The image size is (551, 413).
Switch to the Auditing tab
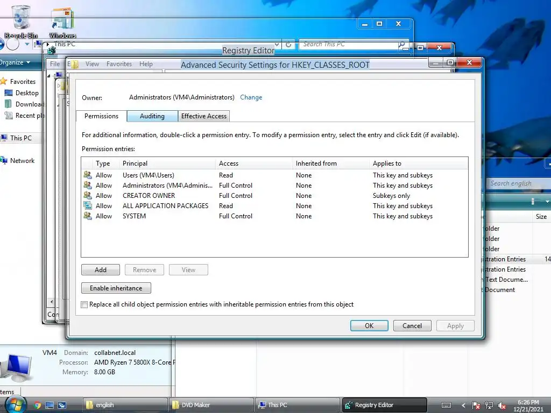(x=152, y=116)
